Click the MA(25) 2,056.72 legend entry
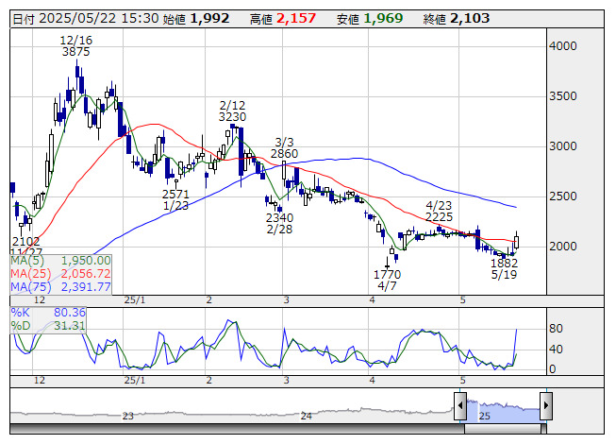This screenshot has width=616, height=444. [61, 274]
